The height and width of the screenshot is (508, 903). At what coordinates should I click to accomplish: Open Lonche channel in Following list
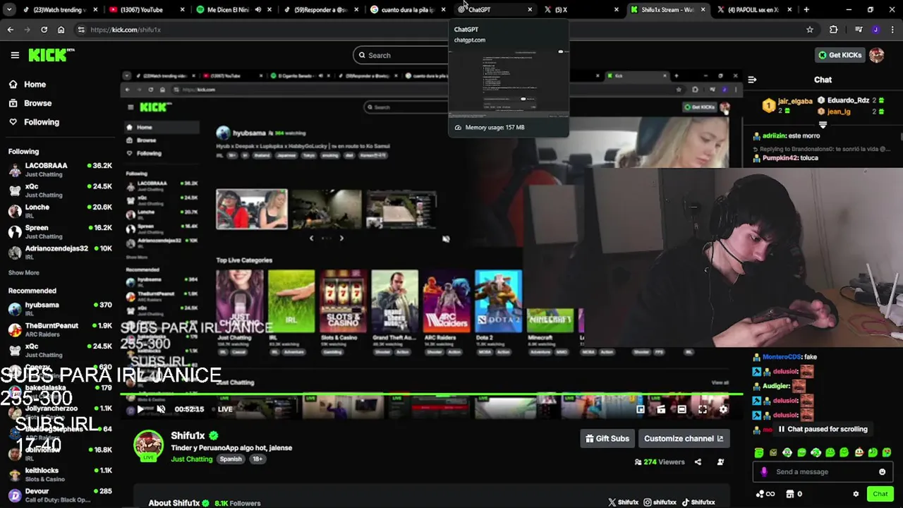pyautogui.click(x=60, y=211)
